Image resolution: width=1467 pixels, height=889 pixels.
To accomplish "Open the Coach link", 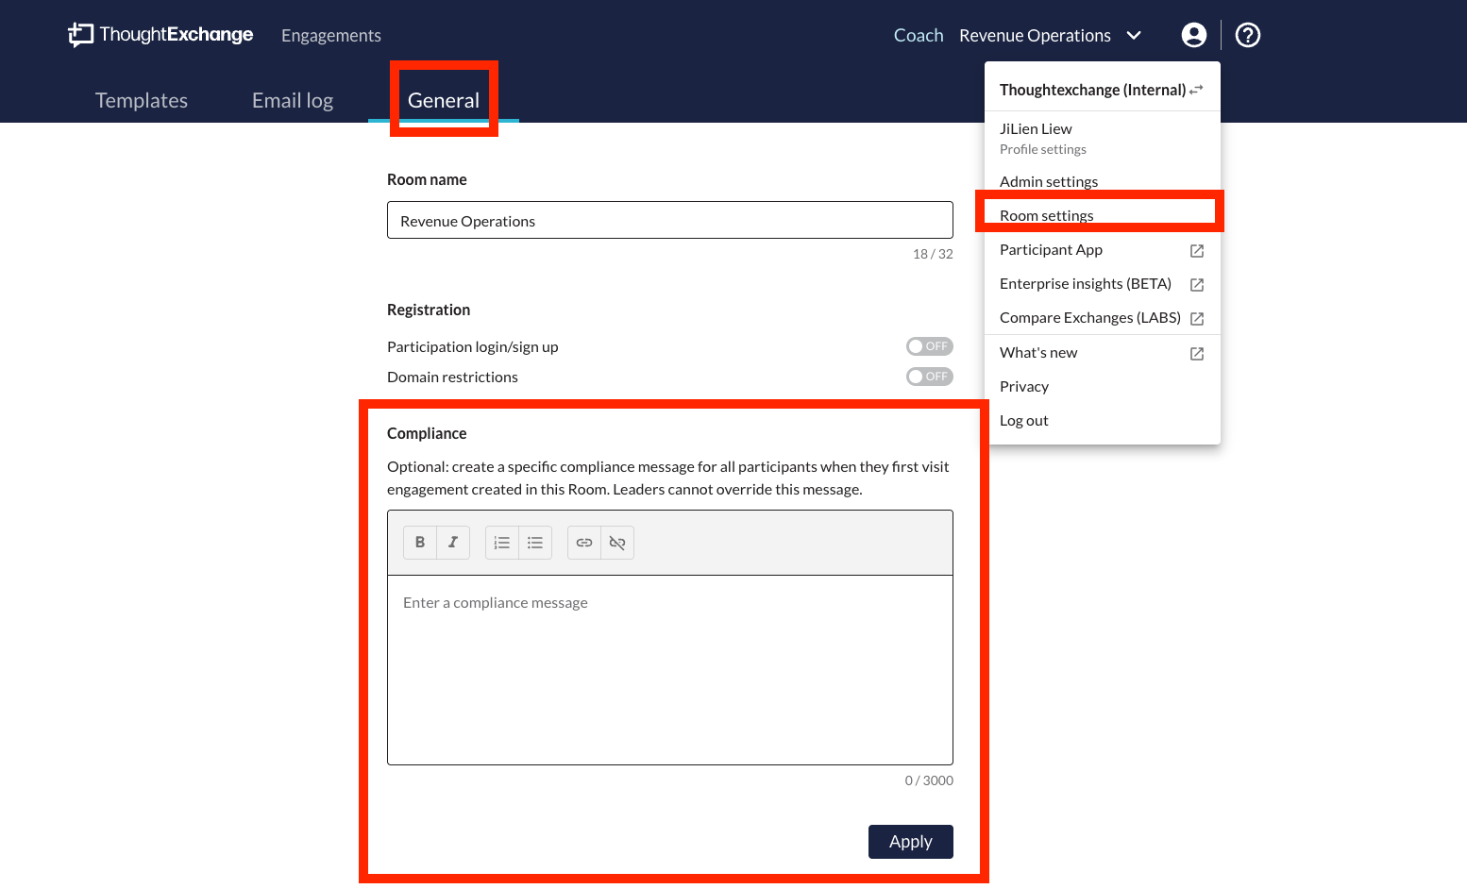I will coord(919,36).
